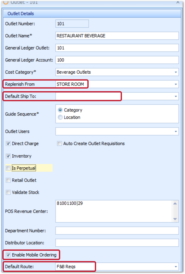Click the Distributor Location field
Screen dimensions: 185x274
[x=116, y=243]
